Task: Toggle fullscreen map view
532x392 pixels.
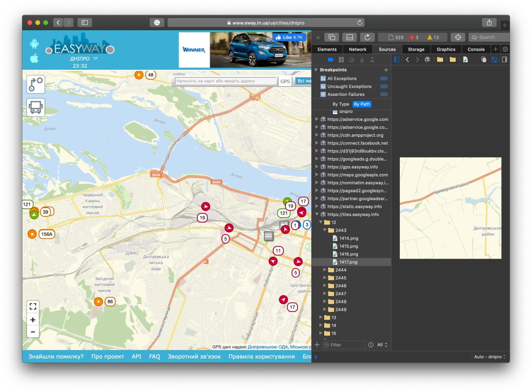Action: (33, 306)
